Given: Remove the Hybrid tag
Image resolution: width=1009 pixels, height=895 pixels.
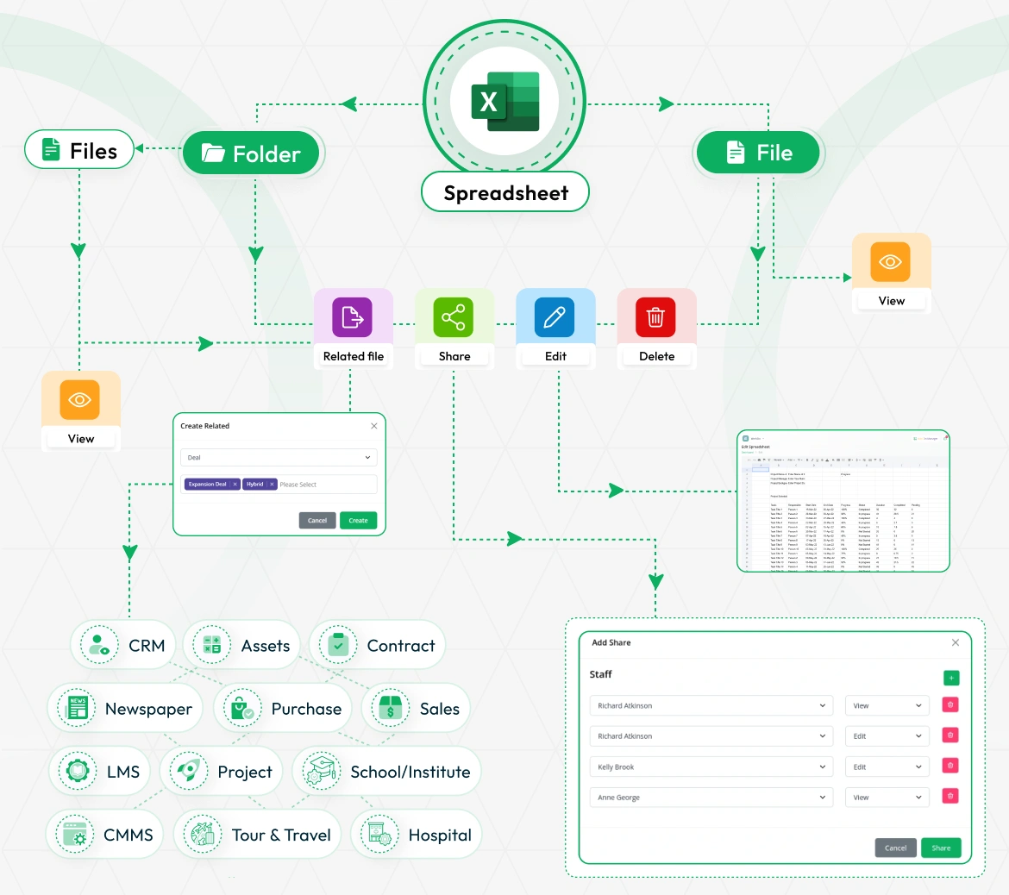Looking at the screenshot, I should [272, 484].
